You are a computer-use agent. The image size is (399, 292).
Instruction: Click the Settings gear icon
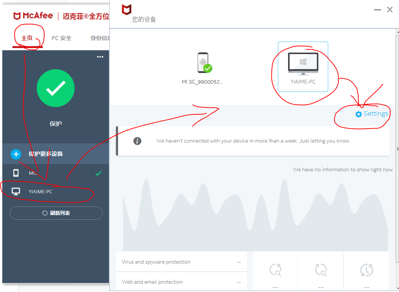point(358,114)
